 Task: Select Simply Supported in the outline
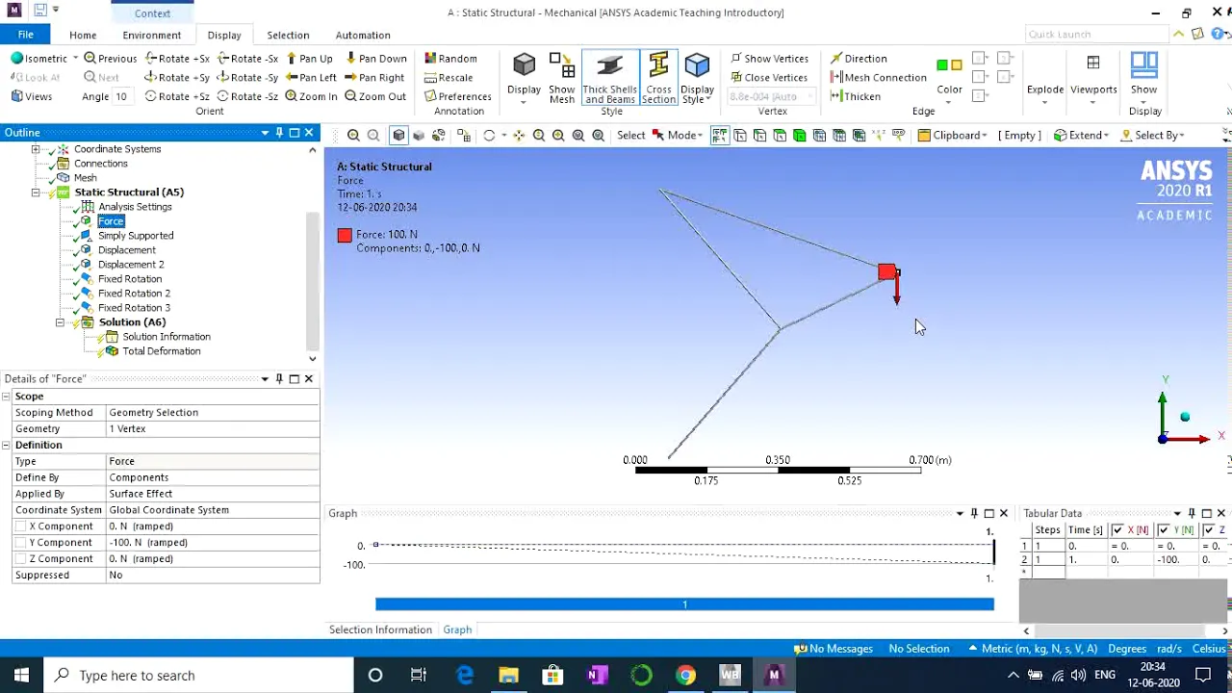pos(136,236)
